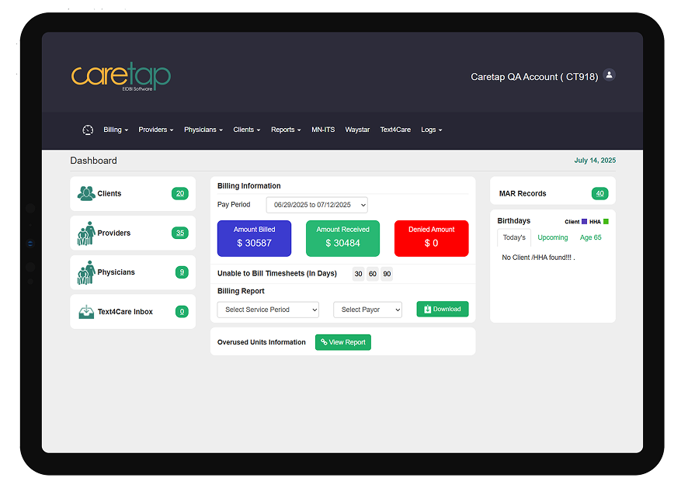
Task: Click the Overused Units Information label
Action: pyautogui.click(x=262, y=342)
